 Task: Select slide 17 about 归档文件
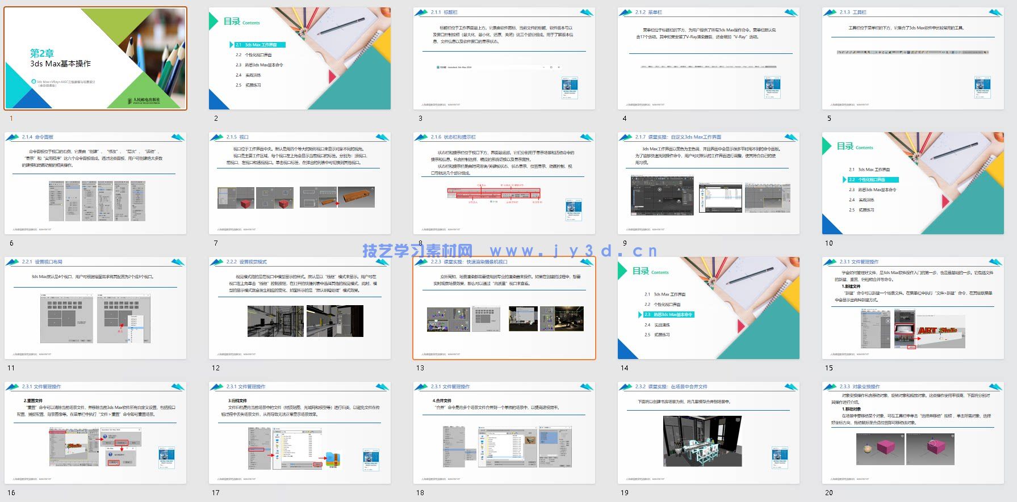click(x=300, y=433)
